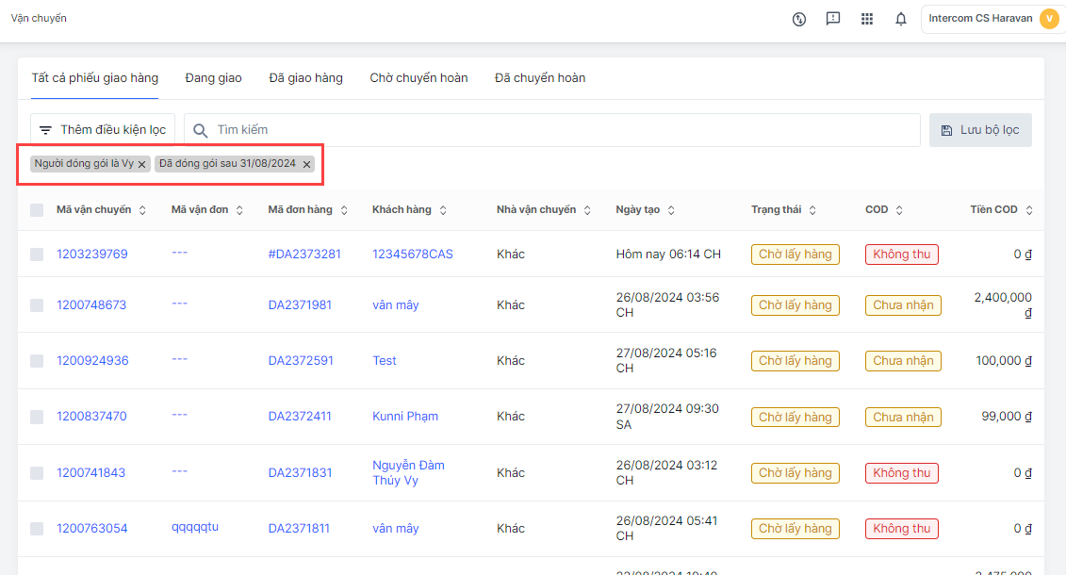Select checkbox for shipment 1200924936
The image size is (1066, 575).
coord(37,361)
